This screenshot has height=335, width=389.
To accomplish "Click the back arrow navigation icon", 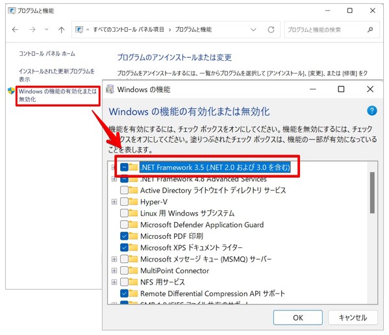I will (15, 30).
